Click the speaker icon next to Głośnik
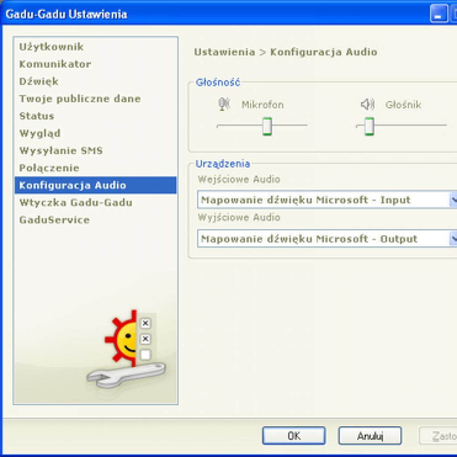This screenshot has width=457, height=457. point(367,104)
